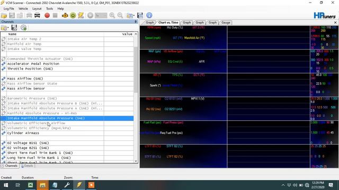Switch to the Chart vs. Time tab

[x=168, y=22]
